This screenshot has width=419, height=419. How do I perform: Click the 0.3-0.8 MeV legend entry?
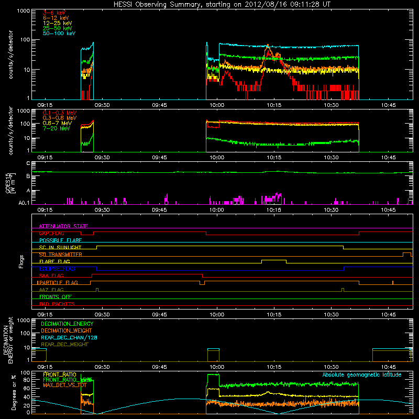pos(60,118)
